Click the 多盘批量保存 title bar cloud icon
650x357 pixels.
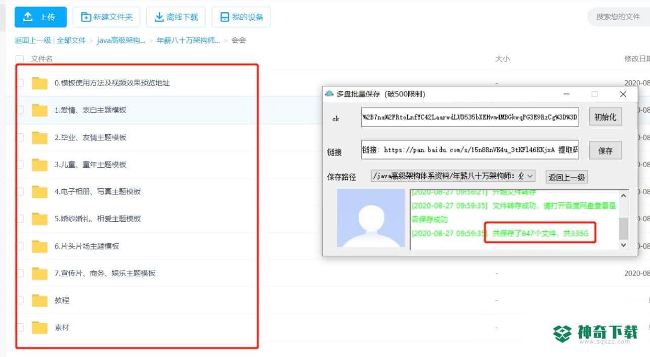[329, 94]
